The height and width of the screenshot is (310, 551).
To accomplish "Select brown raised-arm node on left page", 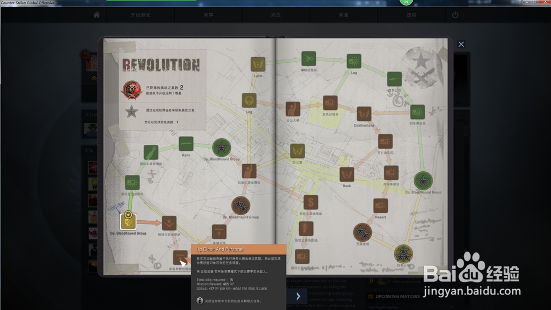I will 249,172.
